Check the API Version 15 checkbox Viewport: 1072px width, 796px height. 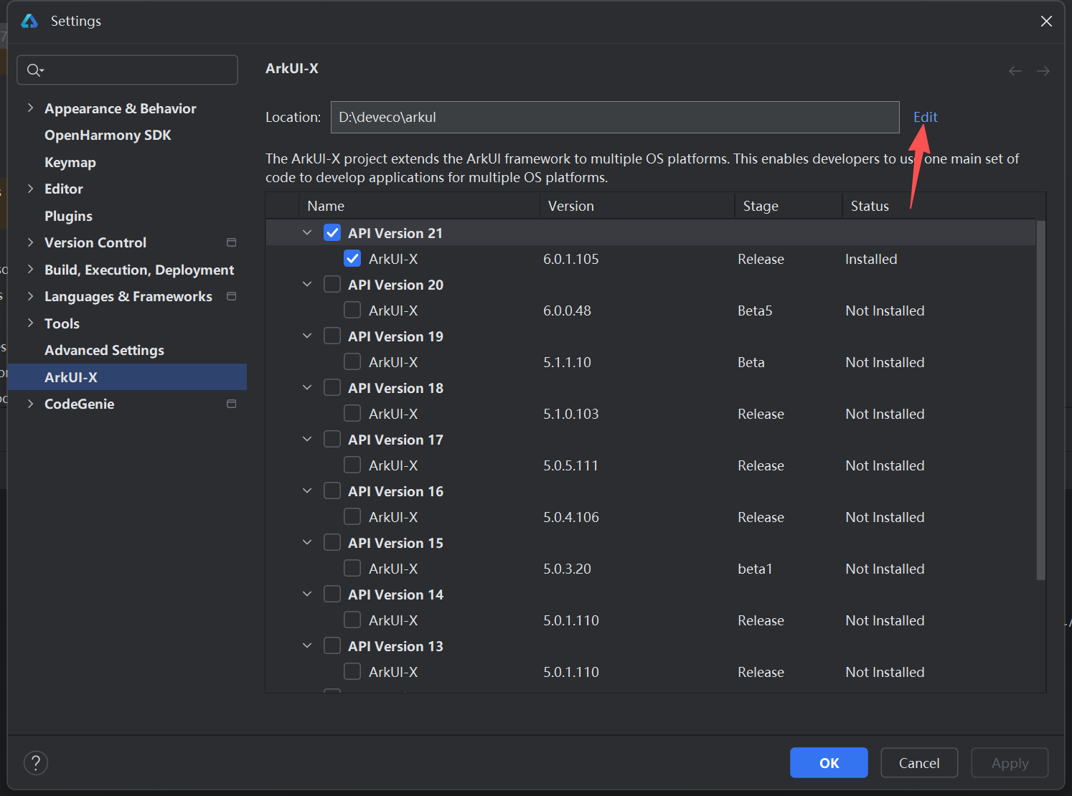pyautogui.click(x=332, y=543)
